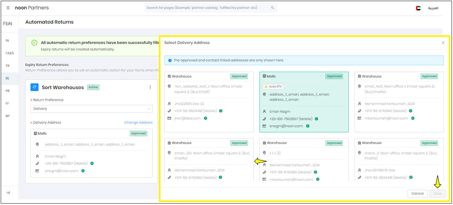Search pages in the top search field
The image size is (453, 205).
coord(211,8)
